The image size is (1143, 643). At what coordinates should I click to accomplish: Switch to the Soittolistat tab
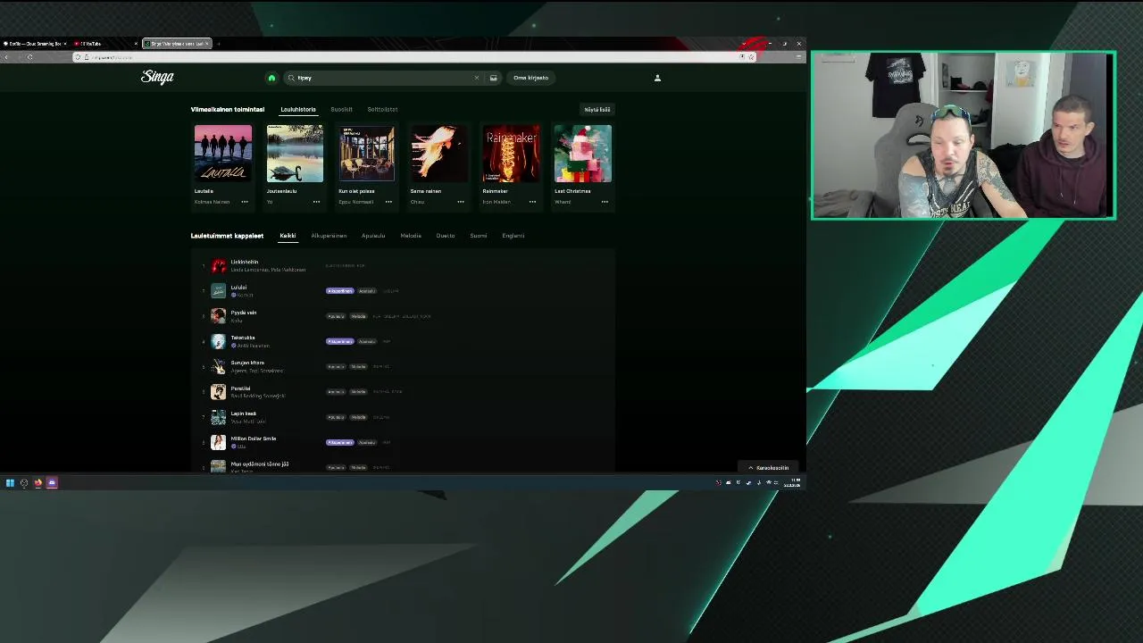click(382, 109)
